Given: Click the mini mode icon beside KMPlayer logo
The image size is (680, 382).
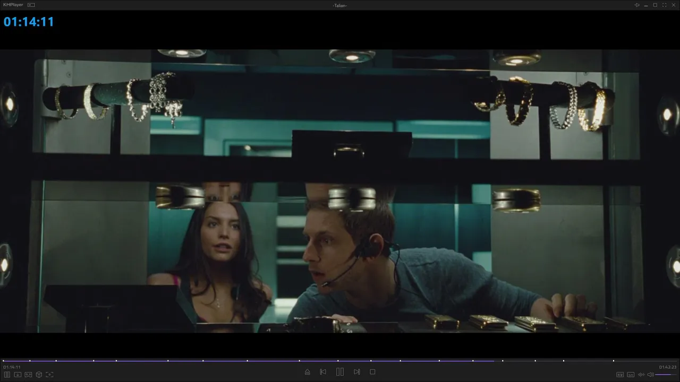Looking at the screenshot, I should [31, 5].
